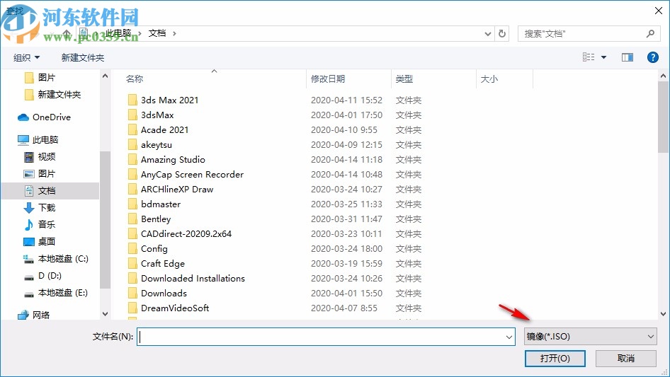Open 视频 in the sidebar
Viewport: 670px width, 377px height.
40,157
